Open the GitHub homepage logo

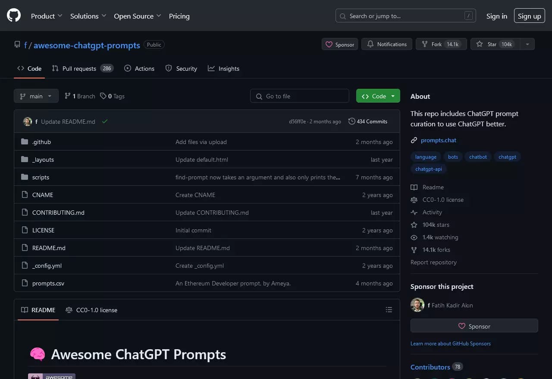click(14, 16)
